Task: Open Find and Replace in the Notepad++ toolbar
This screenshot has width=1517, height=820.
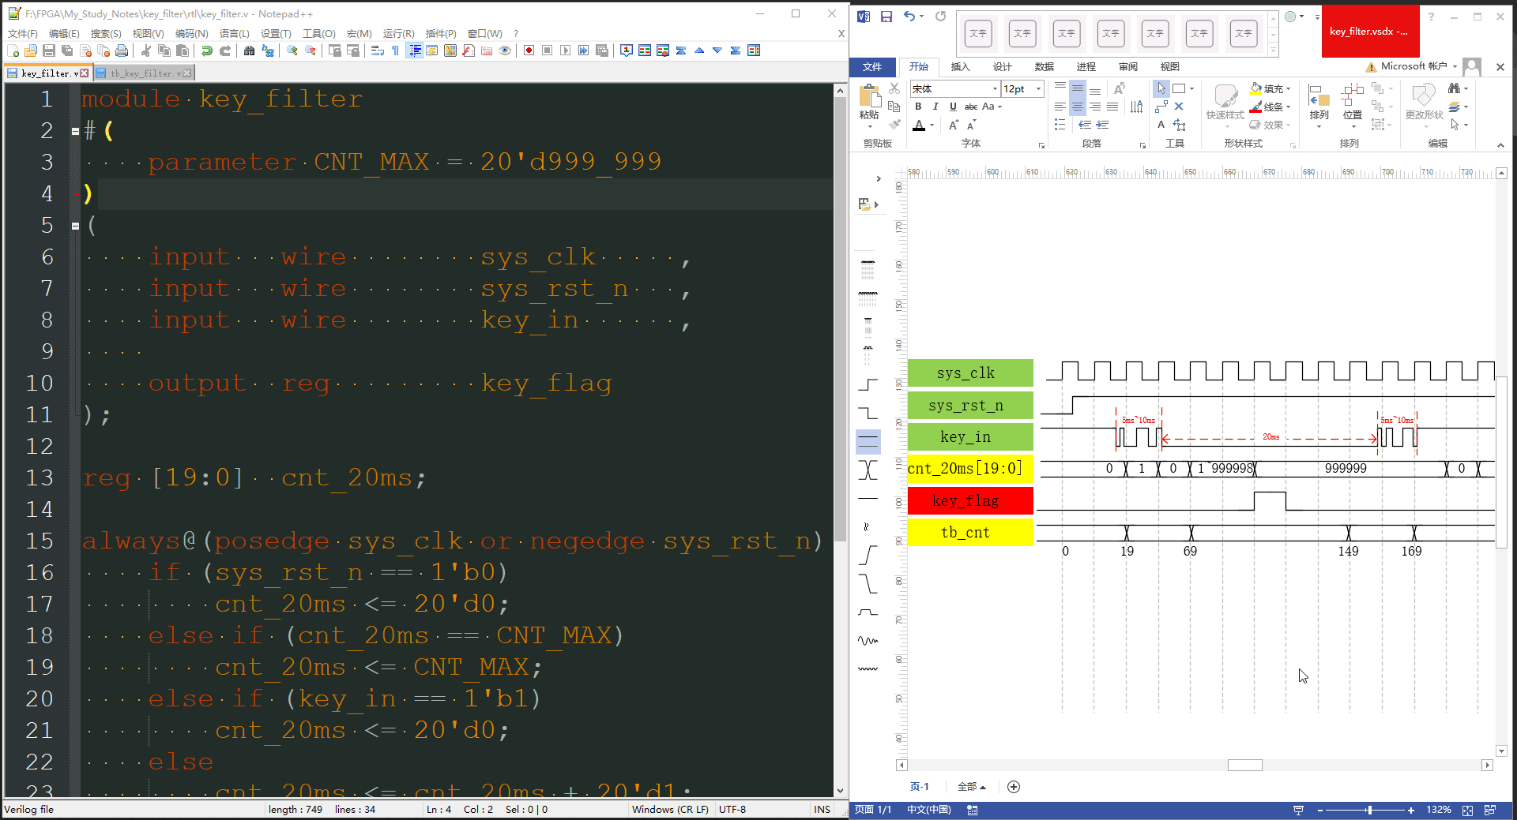Action: [268, 51]
